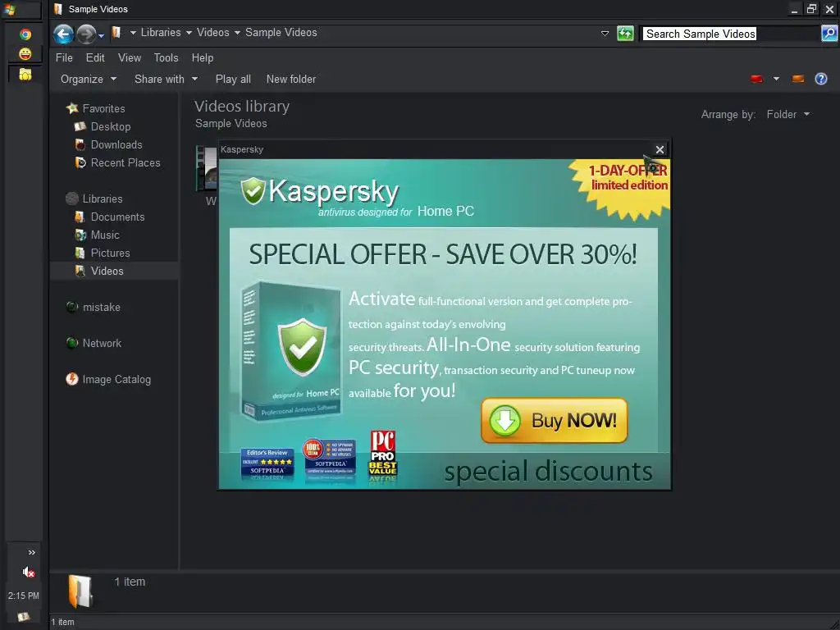Select Favorites in navigation pane
The height and width of the screenshot is (630, 840).
tap(103, 109)
